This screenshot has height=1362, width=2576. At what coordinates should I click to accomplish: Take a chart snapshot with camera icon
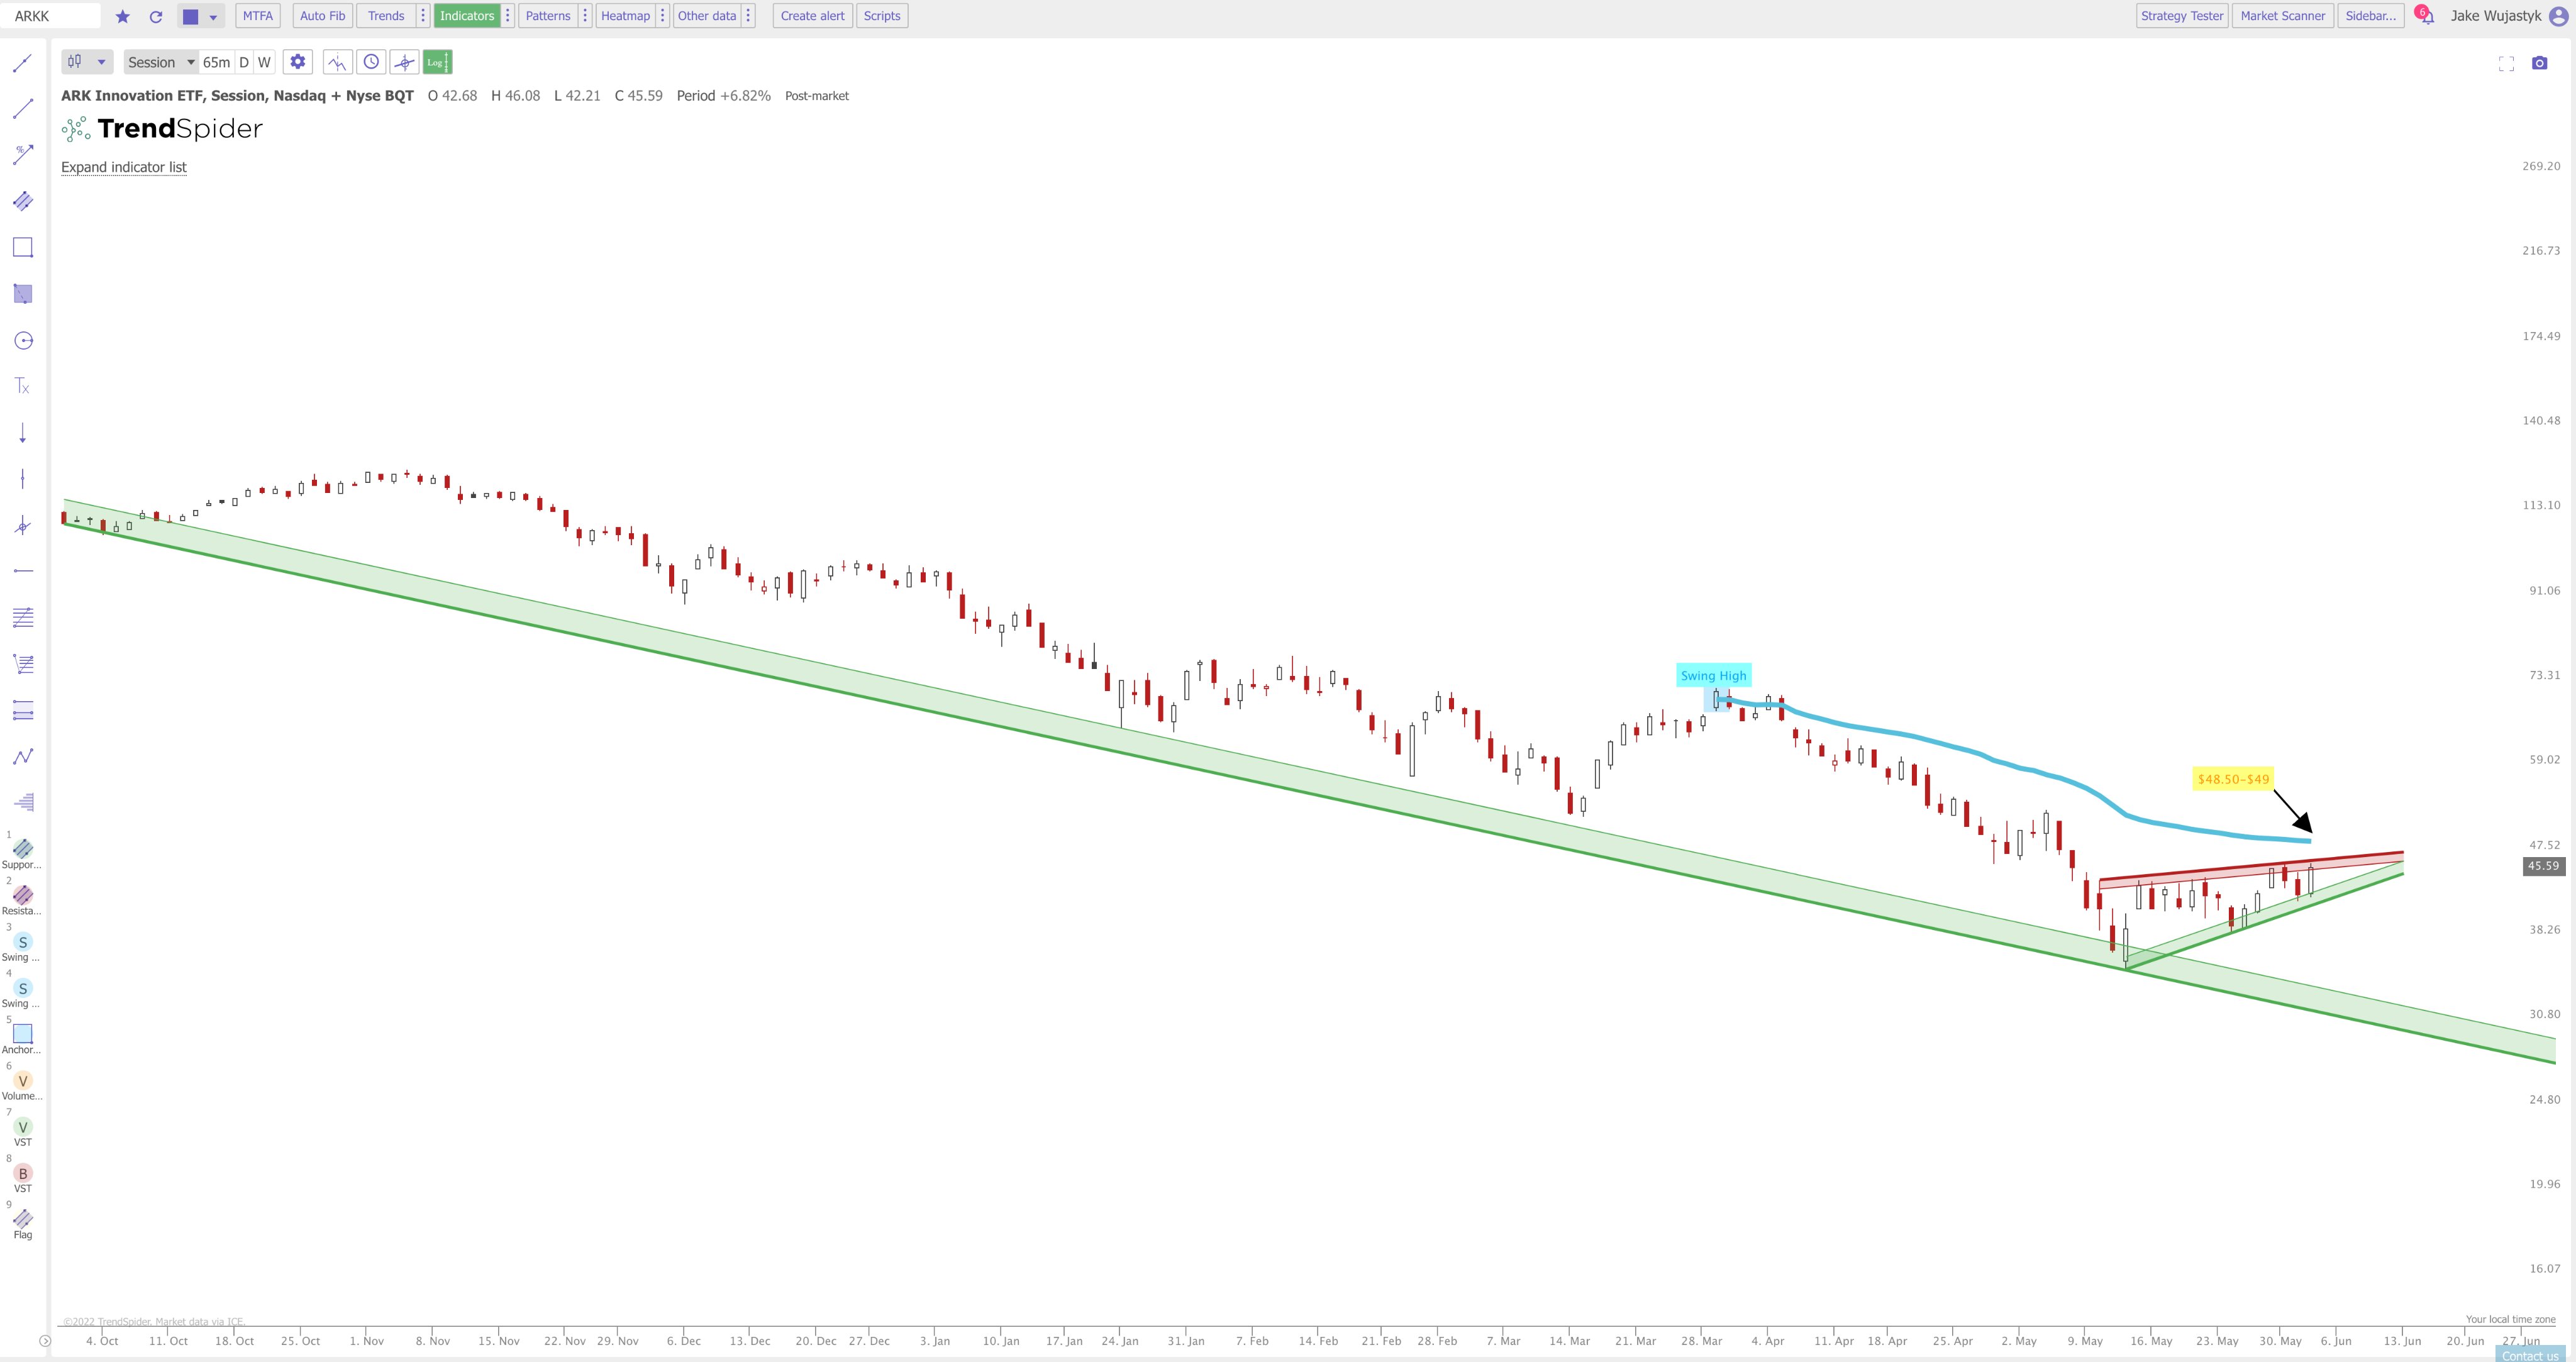(2539, 63)
